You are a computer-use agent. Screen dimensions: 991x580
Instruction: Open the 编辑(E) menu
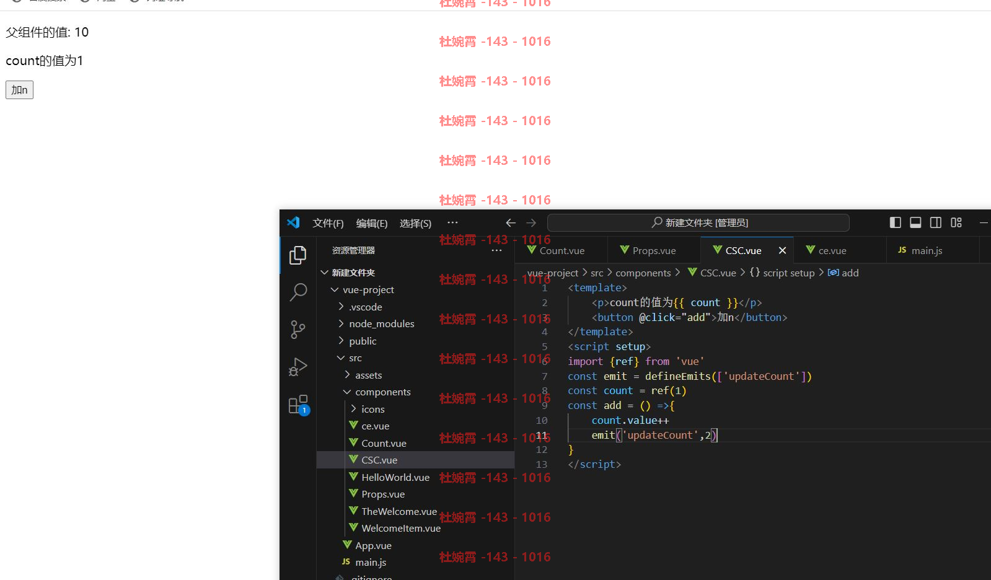[372, 223]
